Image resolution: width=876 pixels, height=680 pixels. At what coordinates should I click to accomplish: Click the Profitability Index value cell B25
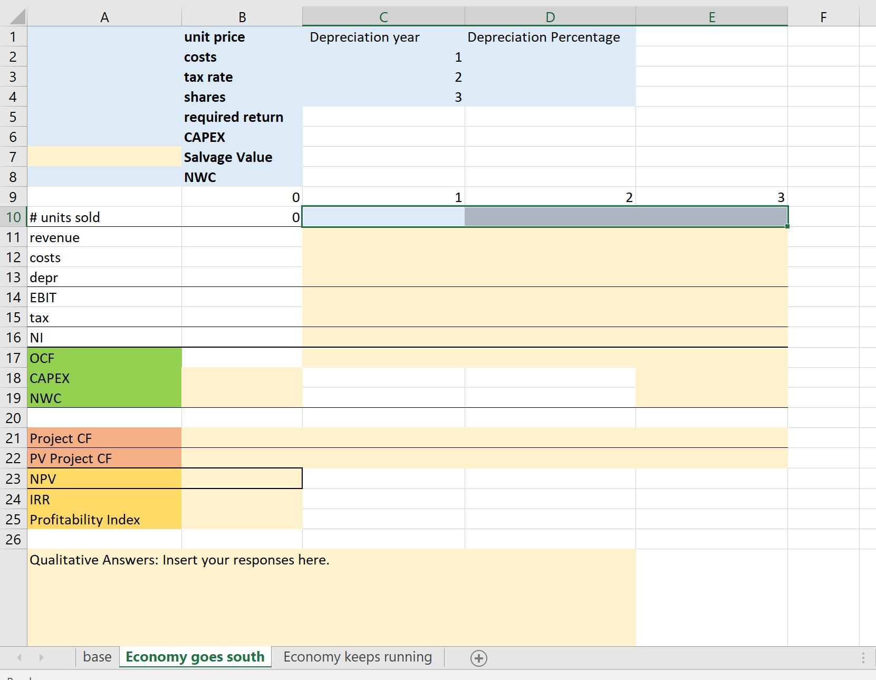point(242,519)
